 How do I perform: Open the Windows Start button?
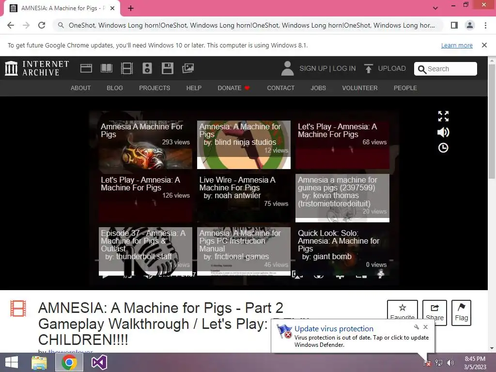[12, 362]
